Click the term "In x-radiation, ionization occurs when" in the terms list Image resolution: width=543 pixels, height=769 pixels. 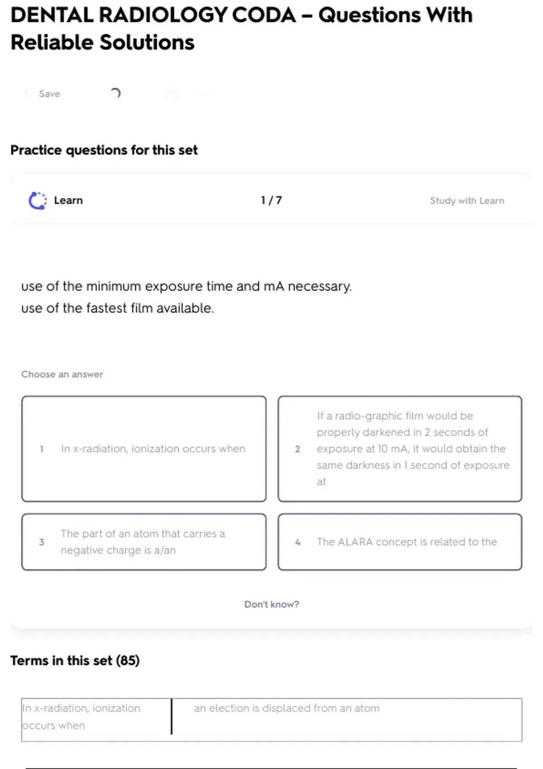(81, 717)
